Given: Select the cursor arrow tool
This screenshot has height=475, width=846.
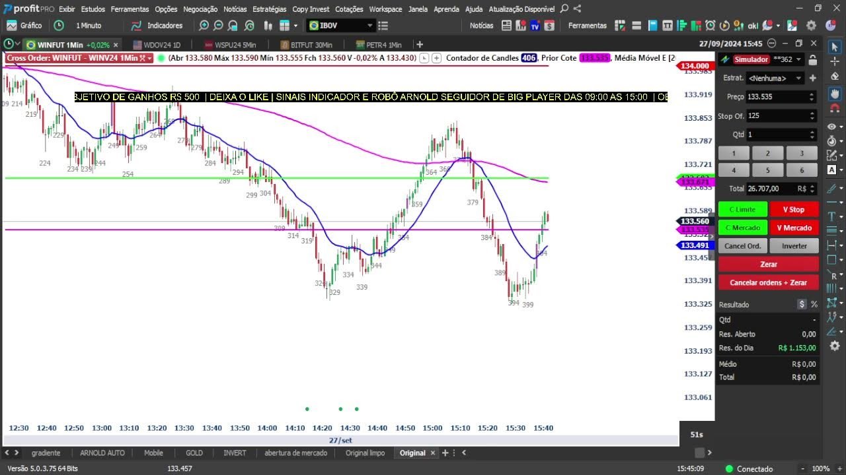Looking at the screenshot, I should tap(834, 47).
